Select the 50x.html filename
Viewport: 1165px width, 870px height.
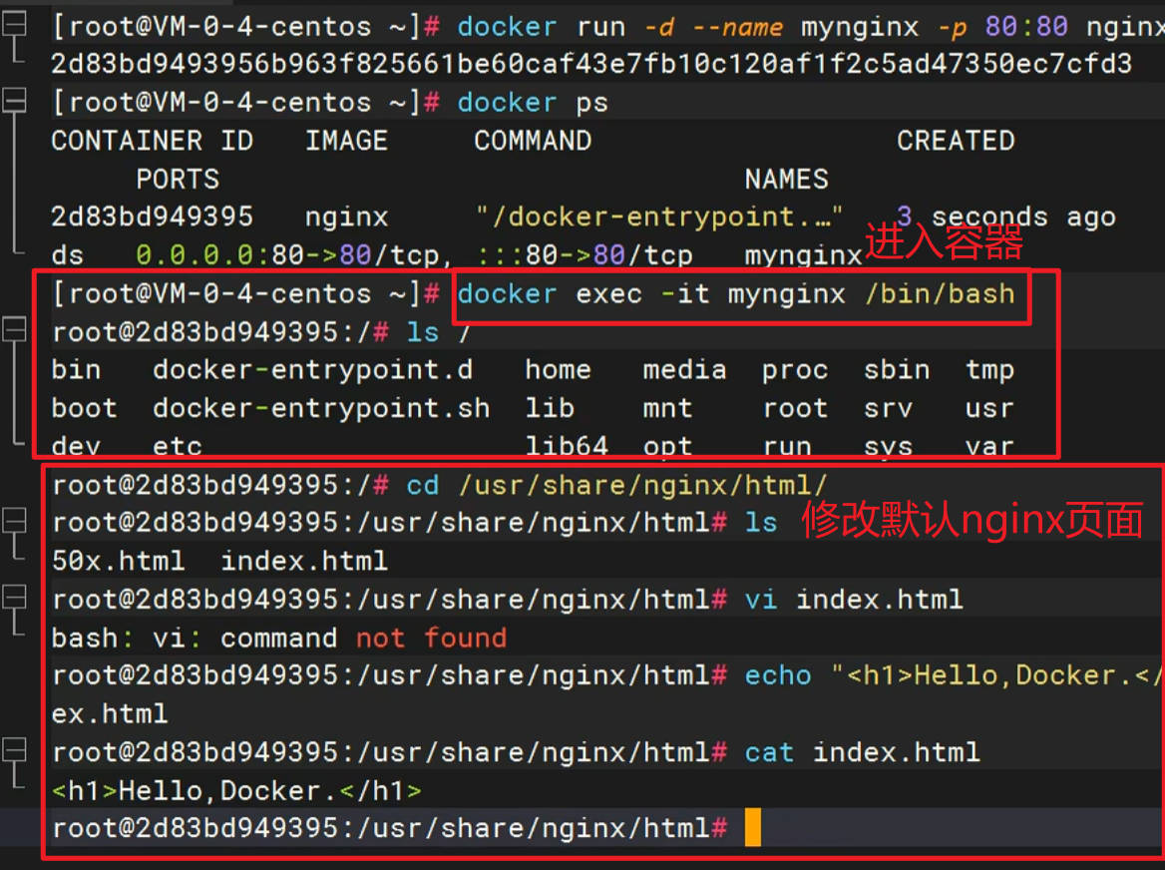tap(119, 561)
